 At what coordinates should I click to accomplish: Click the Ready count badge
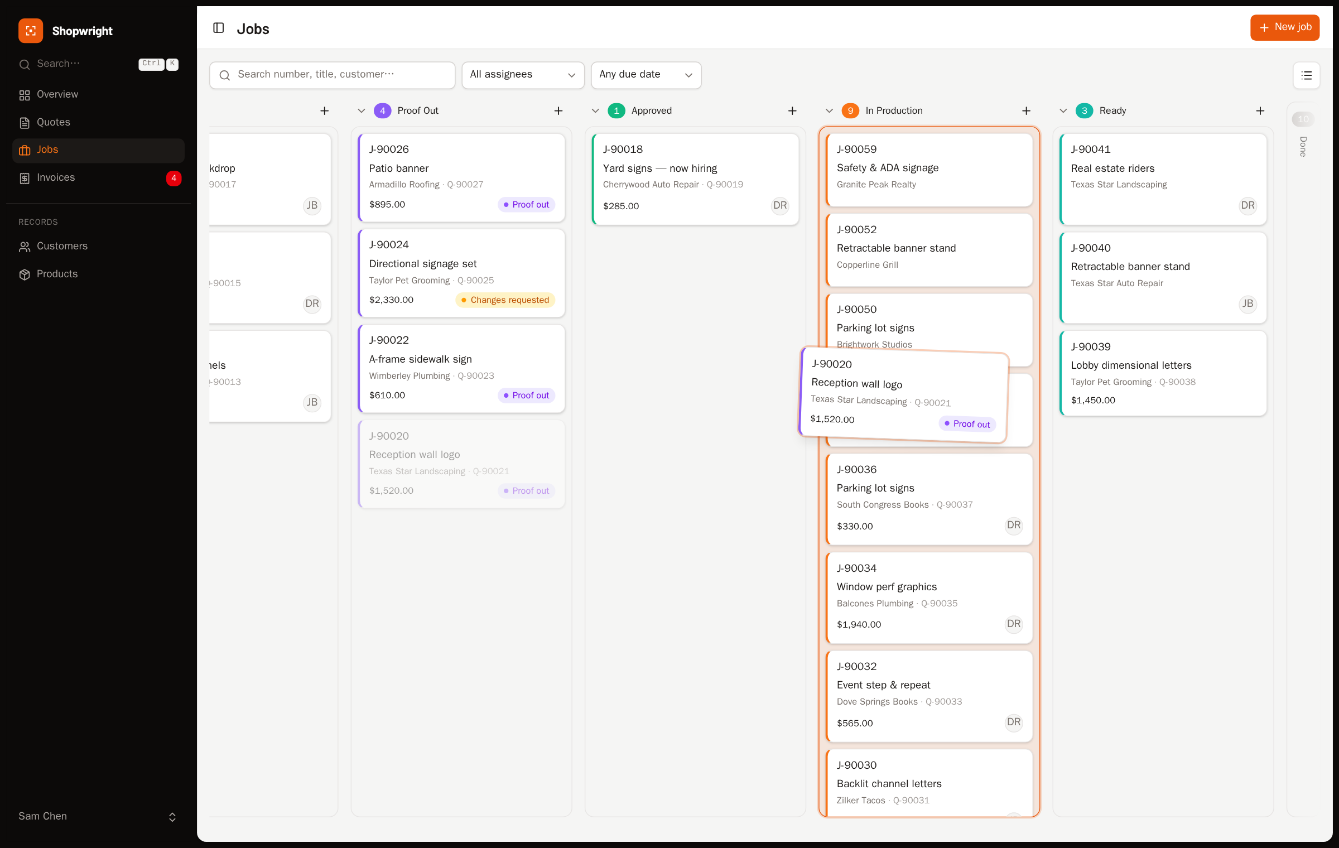tap(1084, 111)
